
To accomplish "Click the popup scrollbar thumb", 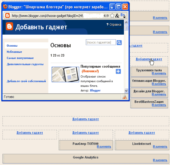I will 126,28.
